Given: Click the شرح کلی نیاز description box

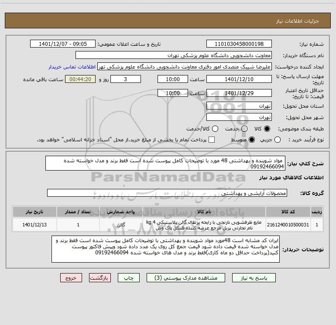Looking at the screenshot, I should (x=165, y=163).
